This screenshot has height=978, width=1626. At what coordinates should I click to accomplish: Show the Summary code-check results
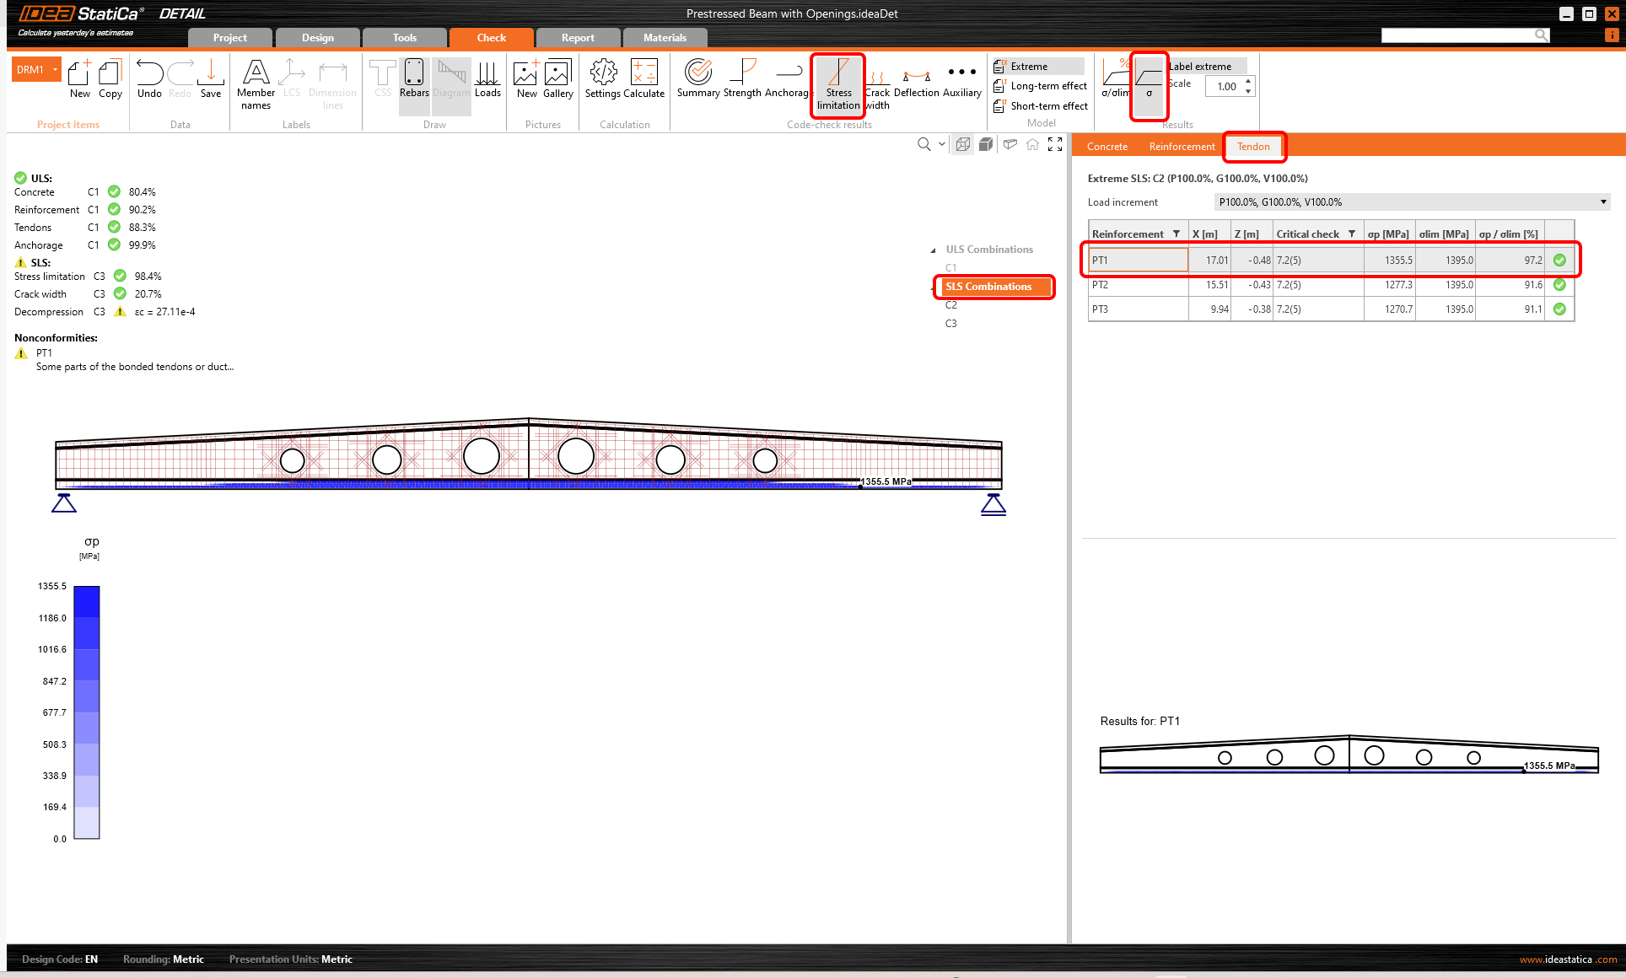698,80
